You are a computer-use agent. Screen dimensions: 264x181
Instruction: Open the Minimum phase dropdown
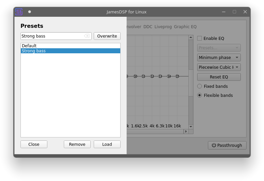coord(219,57)
